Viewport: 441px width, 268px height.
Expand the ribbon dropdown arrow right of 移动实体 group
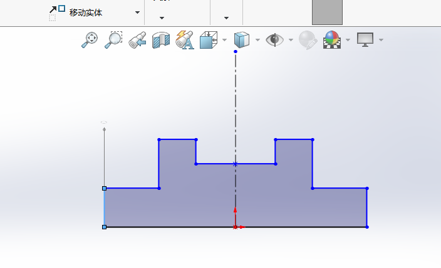pos(162,18)
